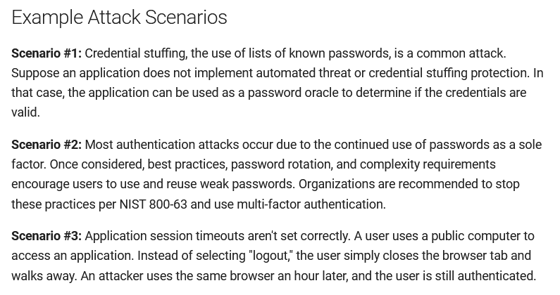The height and width of the screenshot is (295, 560).
Task: Click the bold Scenario #3 label
Action: [46, 236]
